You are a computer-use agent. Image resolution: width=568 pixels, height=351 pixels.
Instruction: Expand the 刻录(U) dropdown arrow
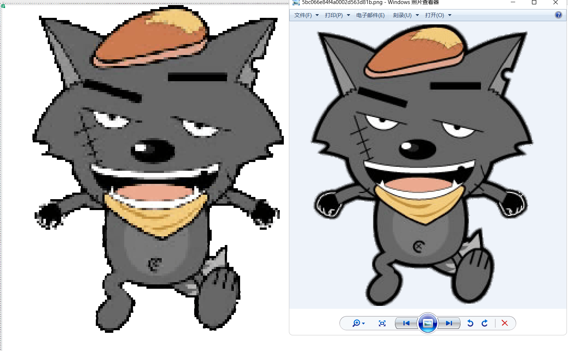(x=417, y=15)
